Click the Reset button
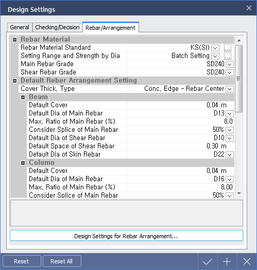The height and width of the screenshot is (270, 257). tap(22, 261)
